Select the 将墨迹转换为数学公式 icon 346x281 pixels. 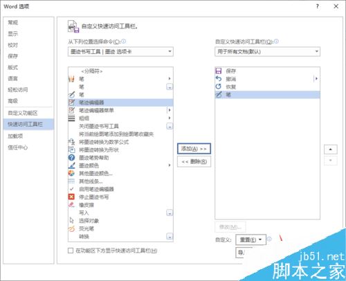72,142
